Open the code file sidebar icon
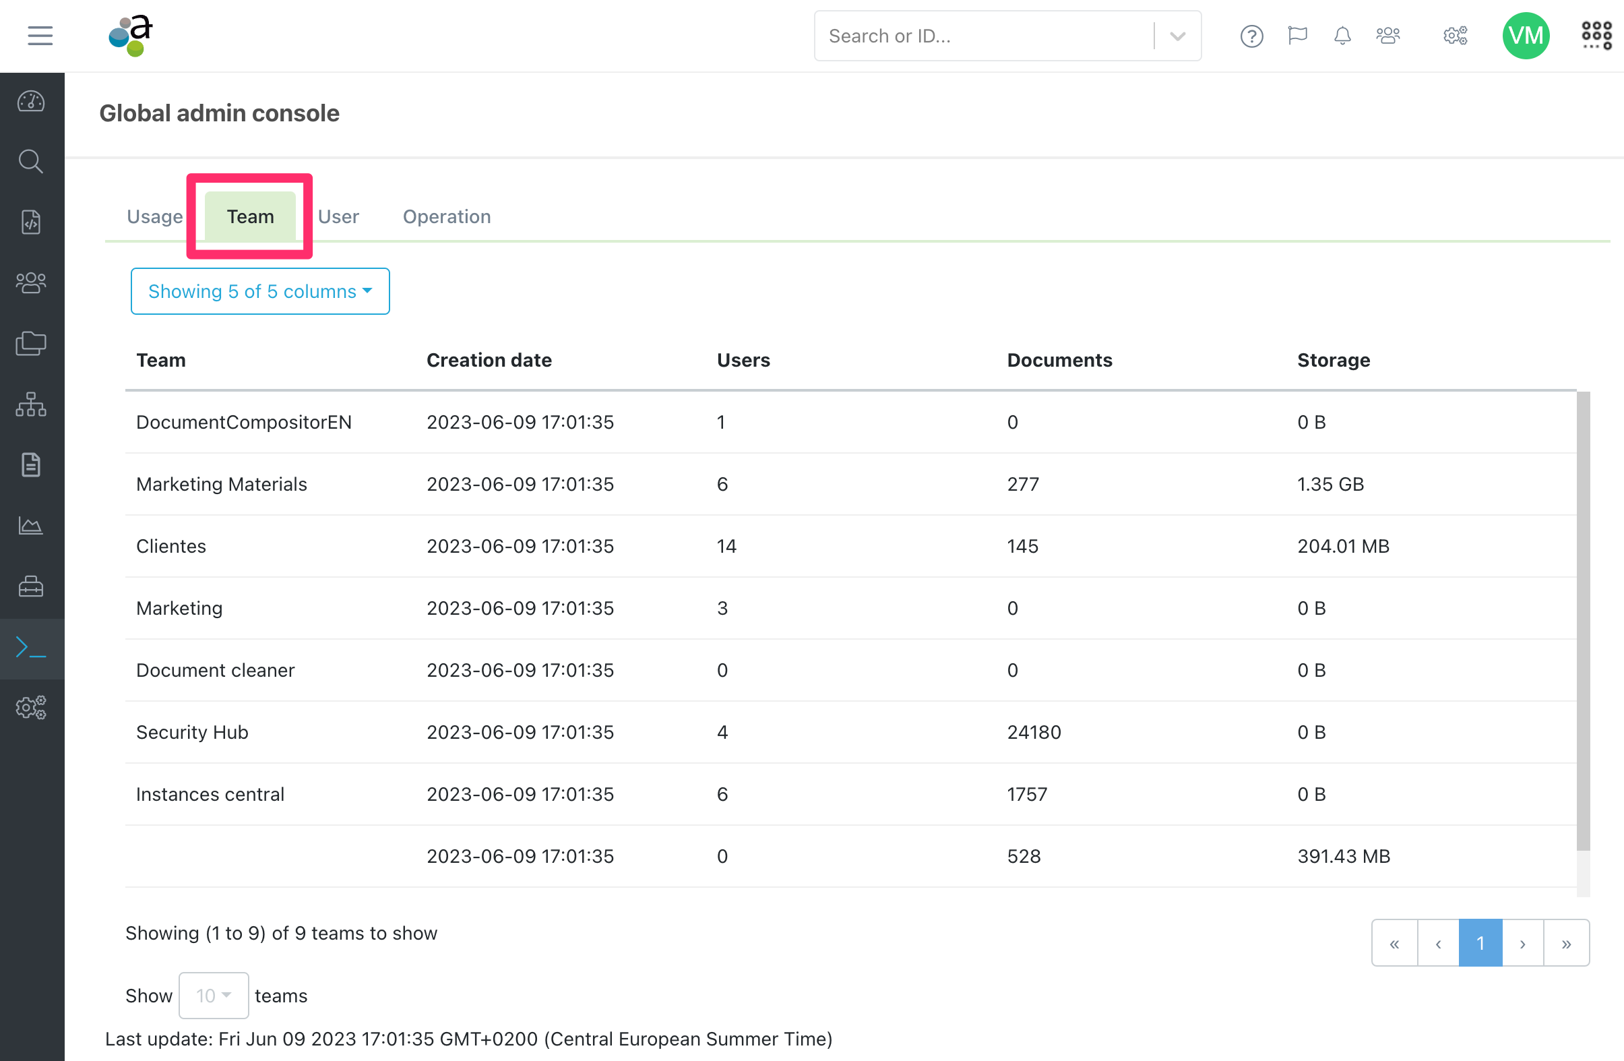The width and height of the screenshot is (1624, 1061). [32, 222]
